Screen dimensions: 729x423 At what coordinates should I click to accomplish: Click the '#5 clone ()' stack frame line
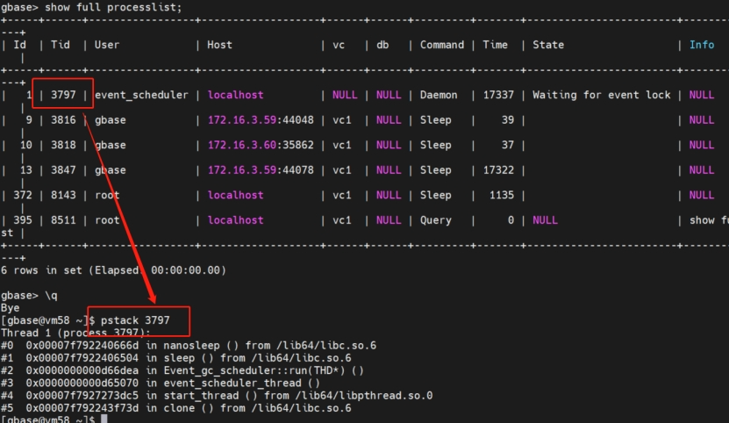coord(176,409)
